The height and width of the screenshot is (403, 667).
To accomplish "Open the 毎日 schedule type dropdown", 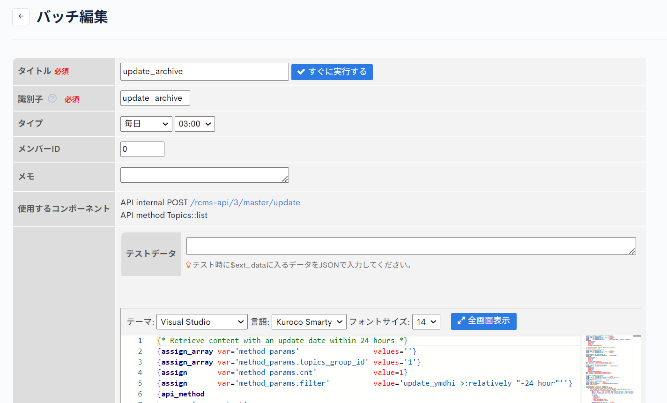I will (x=146, y=124).
